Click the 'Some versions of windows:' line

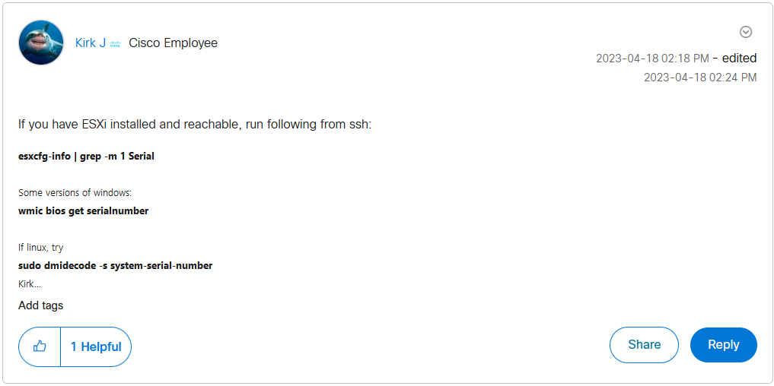click(x=75, y=193)
